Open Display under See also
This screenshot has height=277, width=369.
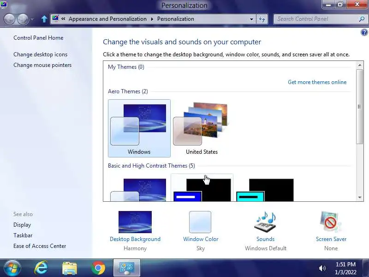click(x=22, y=225)
